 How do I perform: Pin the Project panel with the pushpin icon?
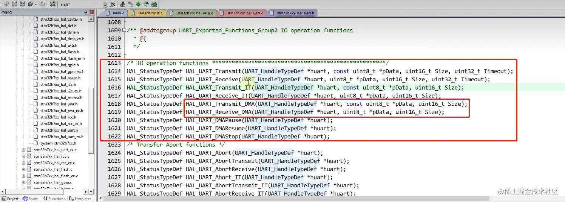[x=86, y=12]
